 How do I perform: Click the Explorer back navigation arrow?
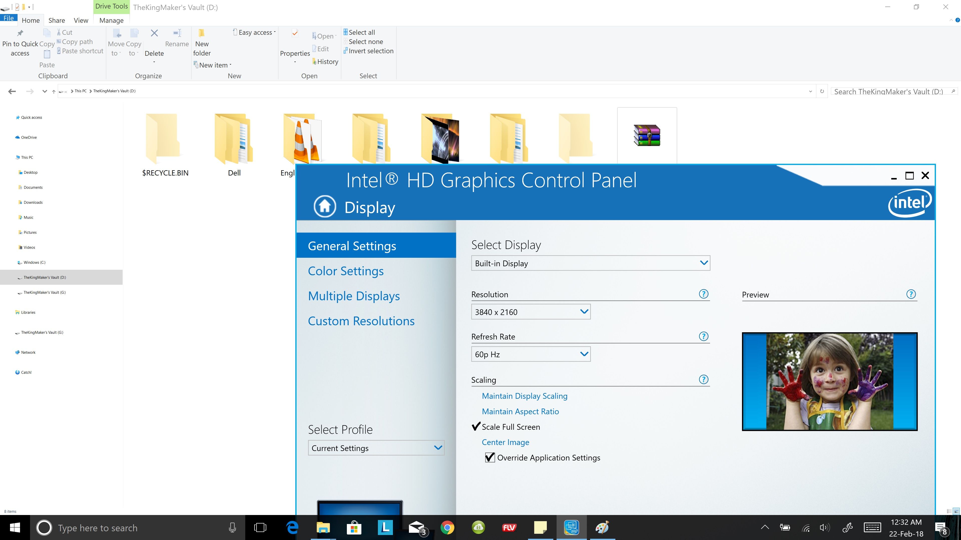tap(12, 91)
